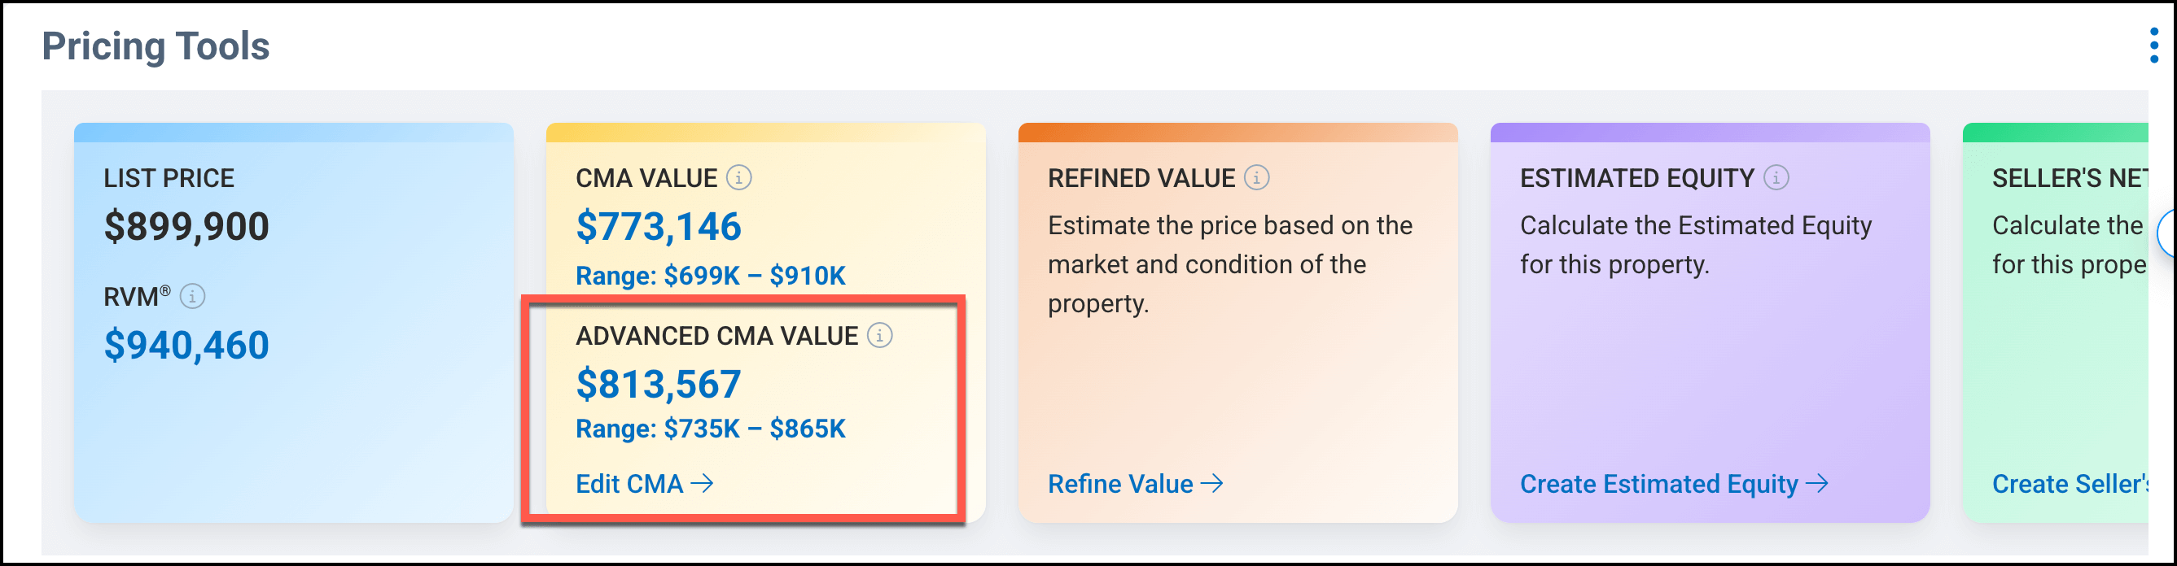Select Create Estimated Equity link

coord(1673,484)
